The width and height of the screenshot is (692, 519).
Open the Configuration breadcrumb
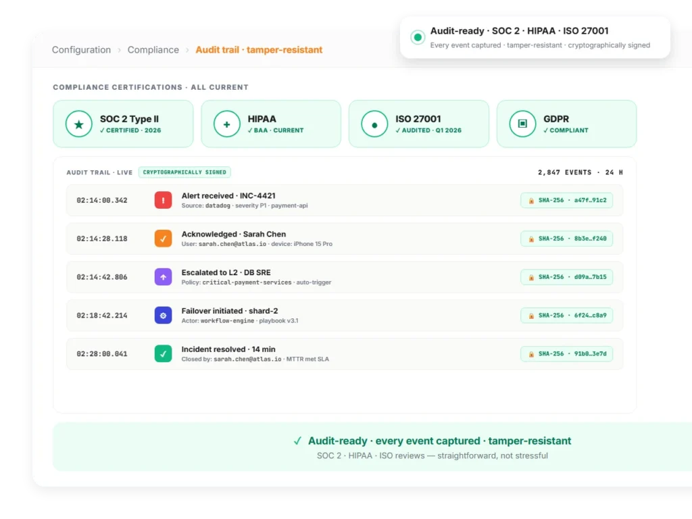[81, 50]
